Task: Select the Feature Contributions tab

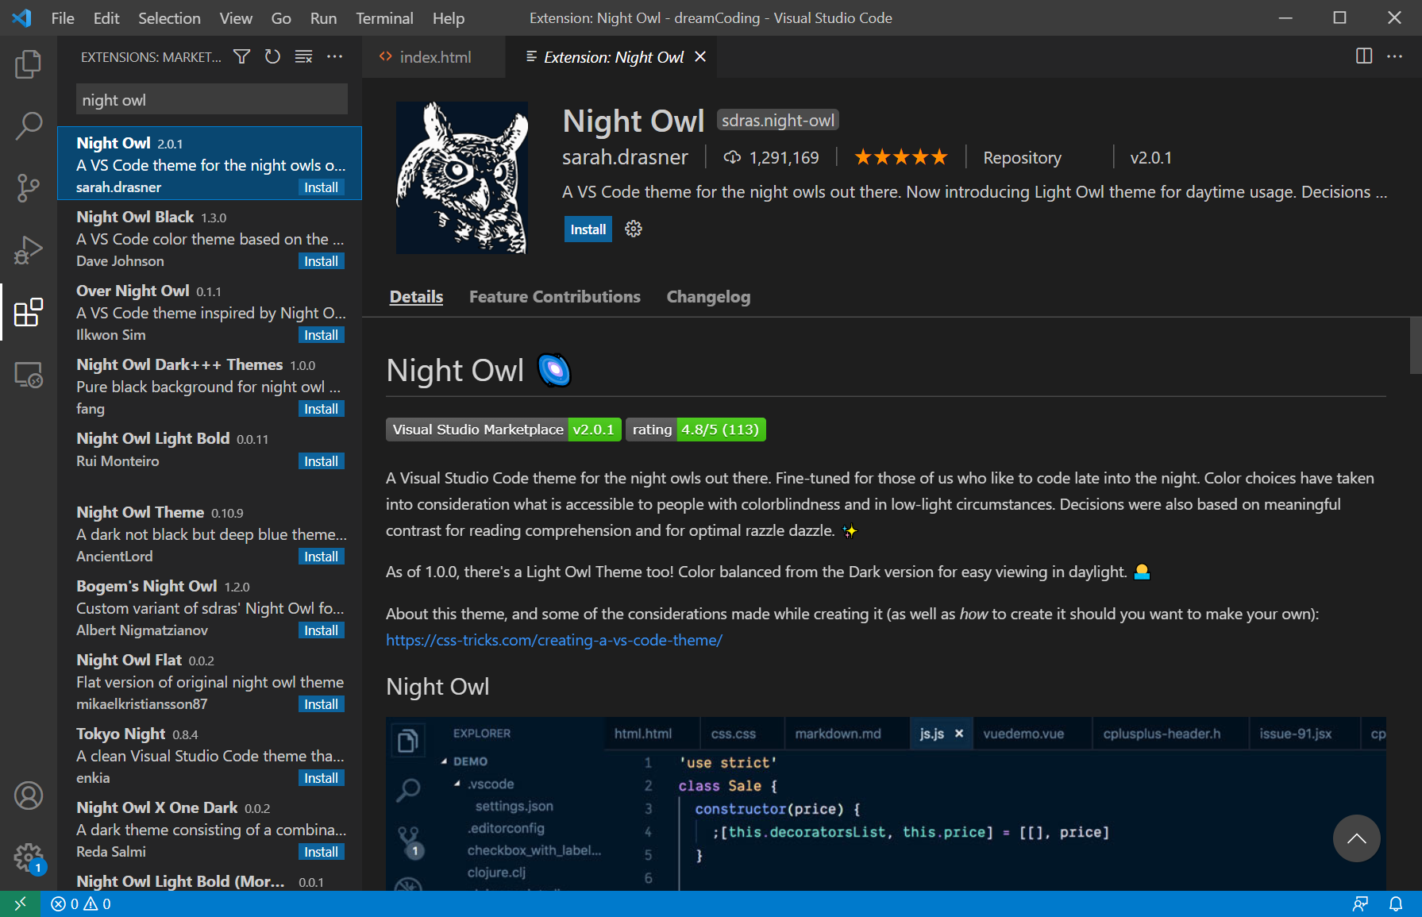Action: (555, 296)
